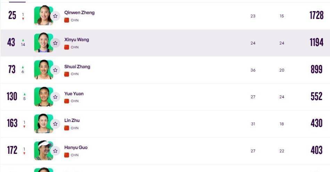Click favorite star for Yue Yuan
Viewport: 330px width, 172px height.
pyautogui.click(x=55, y=97)
